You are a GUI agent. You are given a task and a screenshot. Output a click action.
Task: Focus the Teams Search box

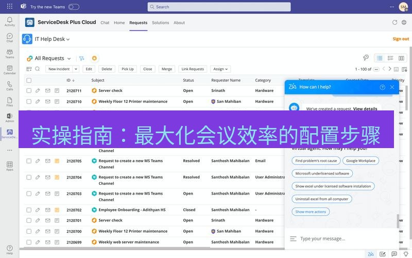(x=219, y=7)
